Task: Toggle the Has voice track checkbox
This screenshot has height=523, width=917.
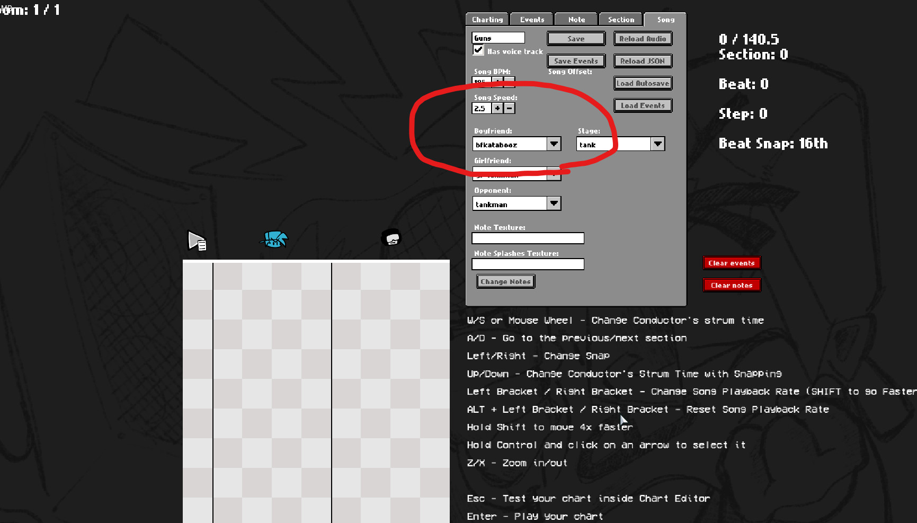Action: click(478, 50)
